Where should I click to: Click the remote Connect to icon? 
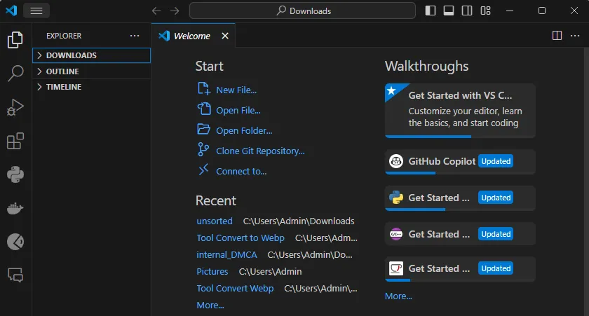click(x=203, y=170)
